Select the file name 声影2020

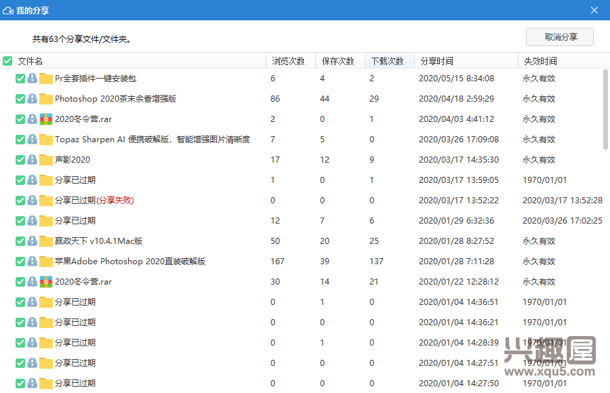point(73,159)
